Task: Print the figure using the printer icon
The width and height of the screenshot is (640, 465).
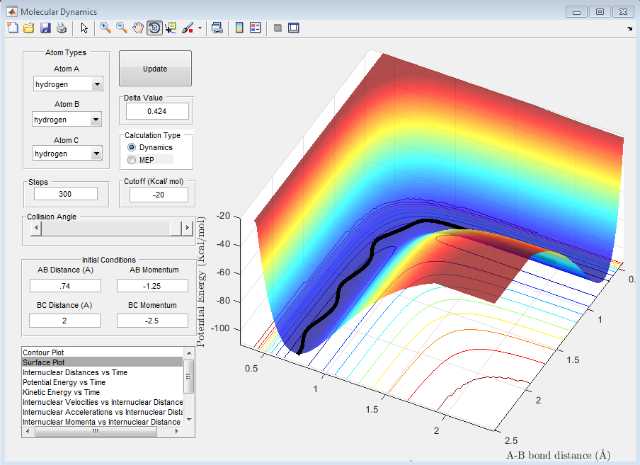Action: [62, 28]
